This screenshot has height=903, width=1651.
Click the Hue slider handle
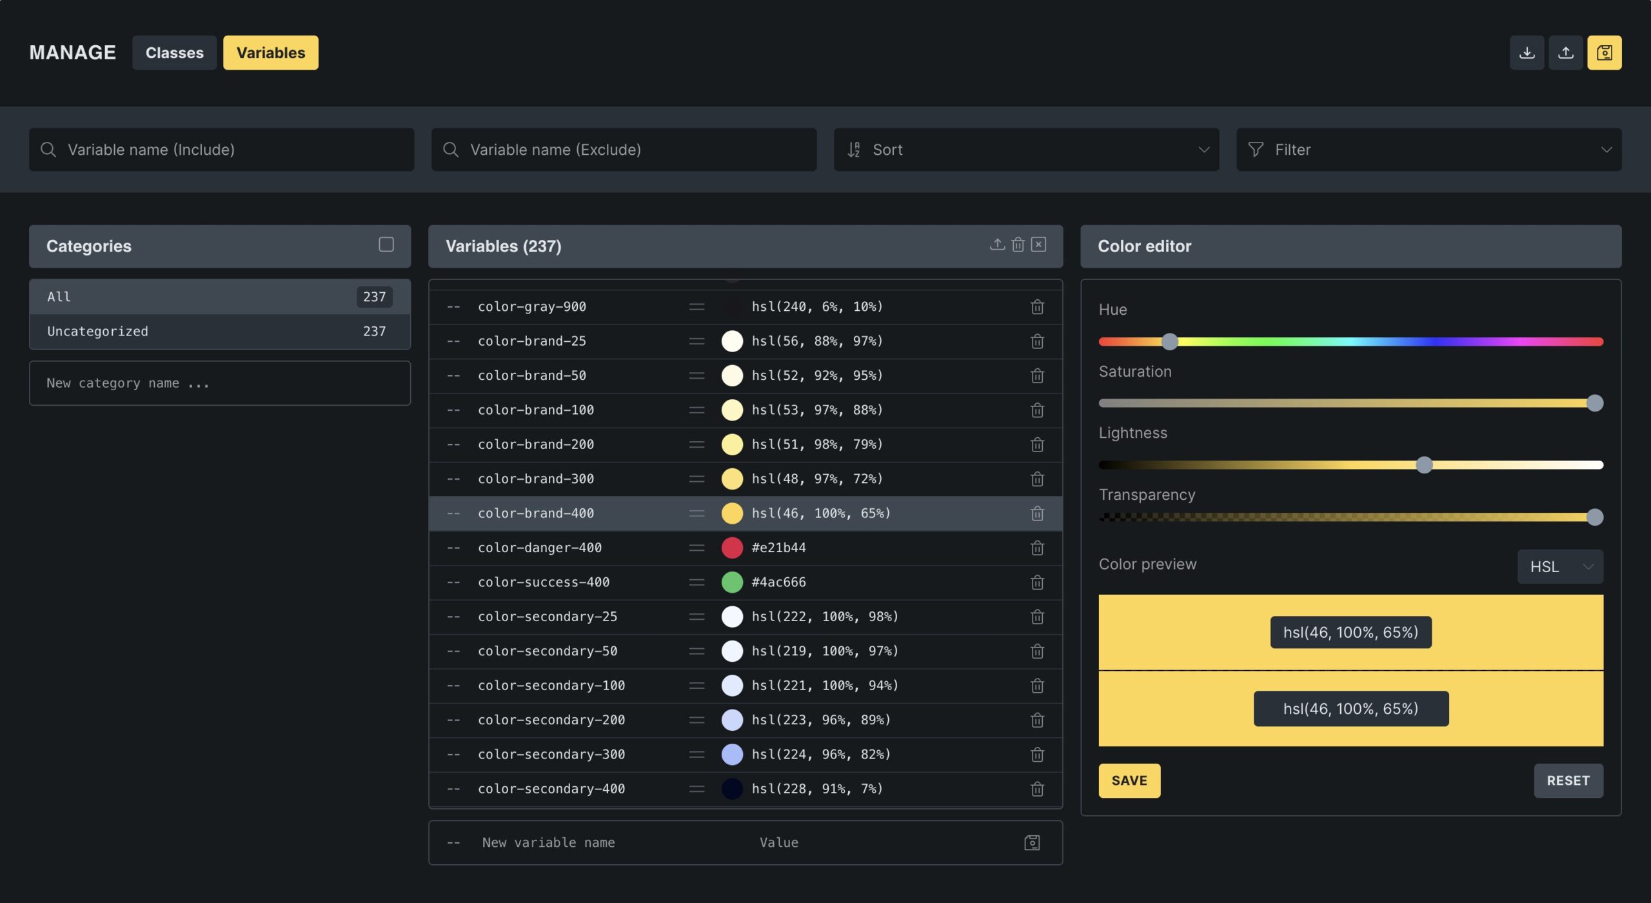pyautogui.click(x=1169, y=342)
